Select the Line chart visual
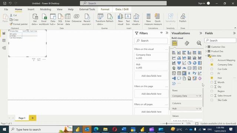Screen dimensions: 237x133 coord(174,58)
